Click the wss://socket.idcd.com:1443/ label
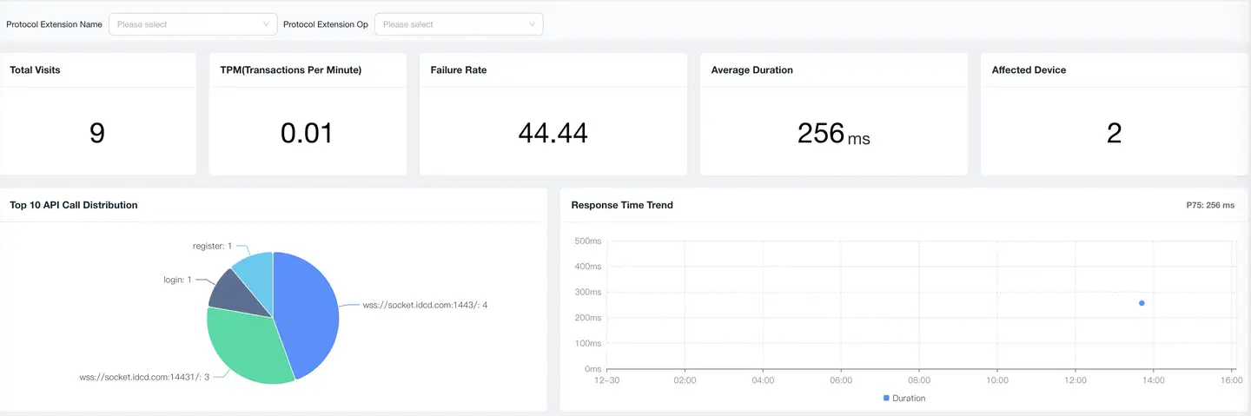This screenshot has height=416, width=1251. point(425,305)
